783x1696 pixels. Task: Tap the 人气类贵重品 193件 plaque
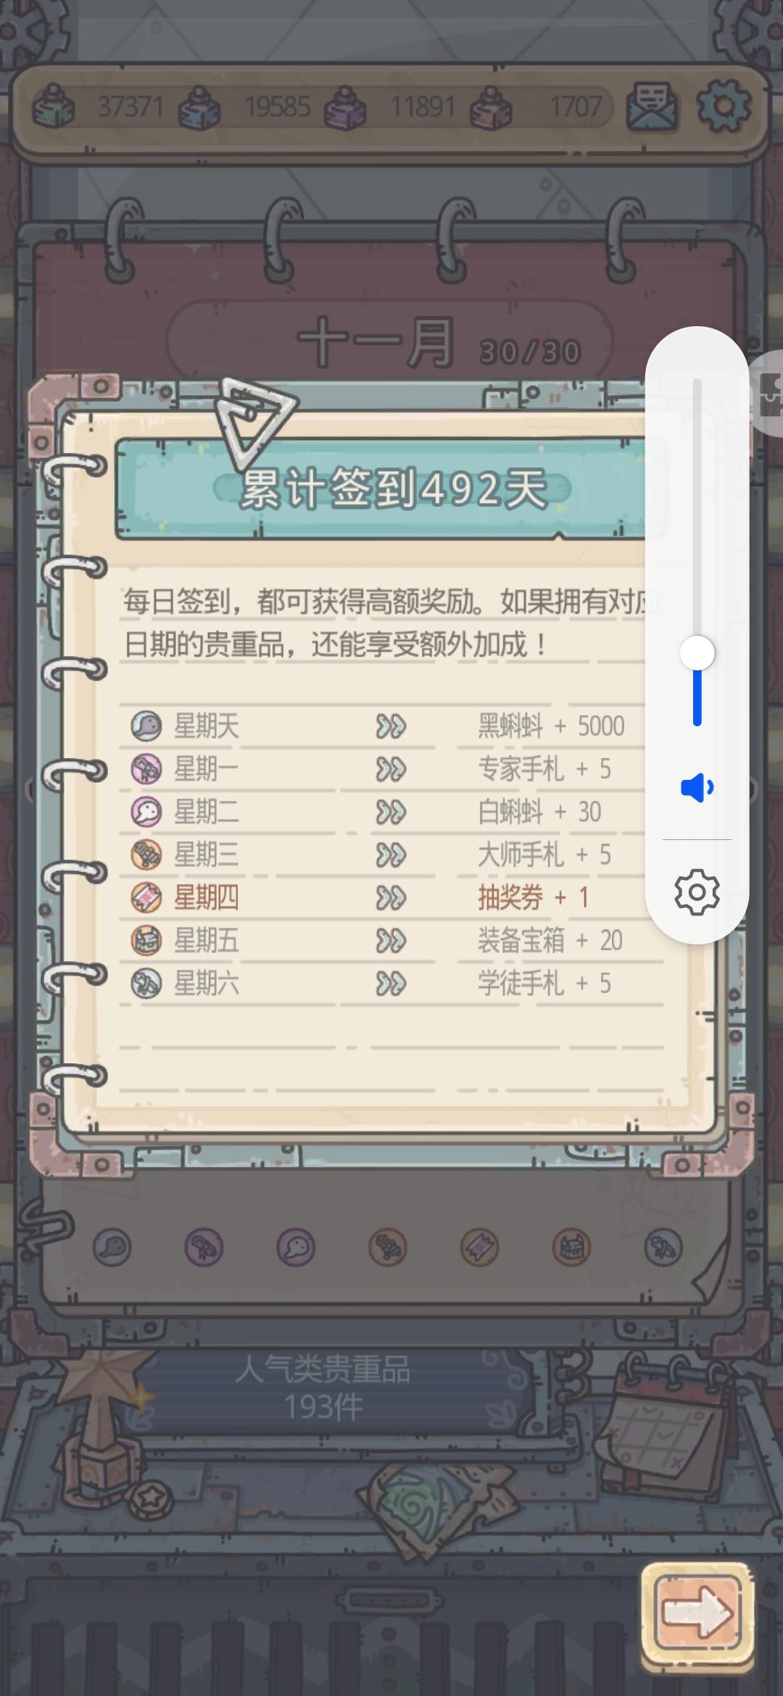tap(323, 1389)
